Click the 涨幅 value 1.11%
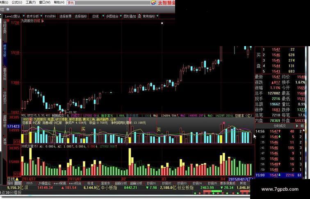The width and height of the screenshot is (310, 199). tap(275, 88)
